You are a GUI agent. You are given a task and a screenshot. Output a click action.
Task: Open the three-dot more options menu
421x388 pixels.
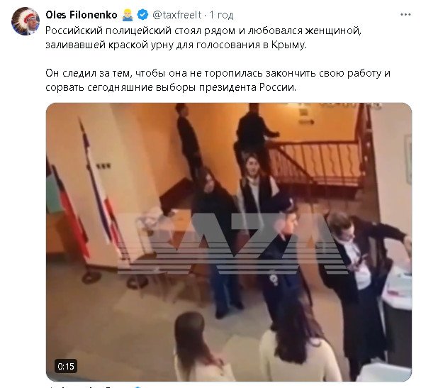405,15
